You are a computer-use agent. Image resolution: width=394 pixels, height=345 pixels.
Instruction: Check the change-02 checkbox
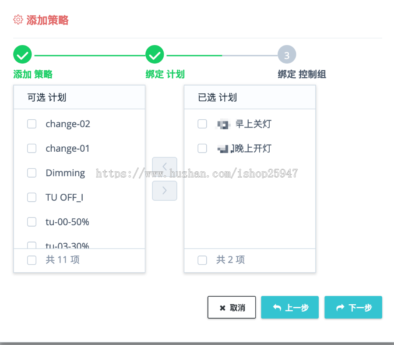pos(32,124)
